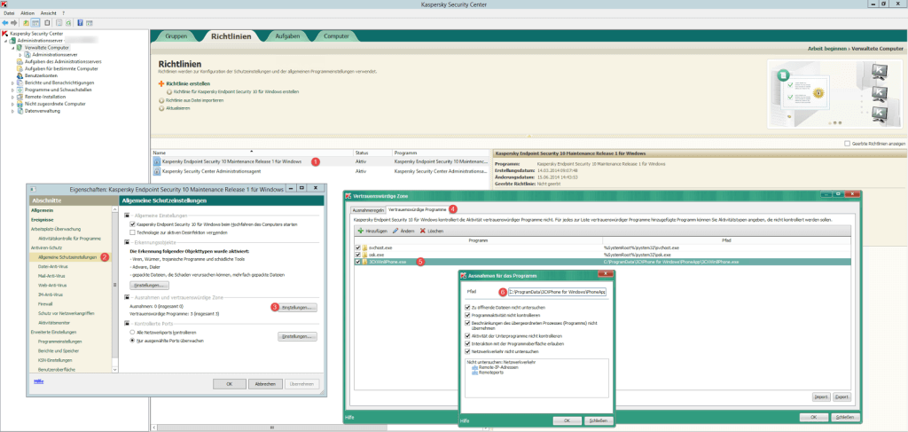Select Firewall in Abschnitte list

[x=45, y=303]
